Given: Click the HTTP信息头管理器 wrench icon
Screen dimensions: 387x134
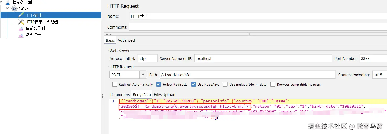Looking at the screenshot, I should [21, 22].
